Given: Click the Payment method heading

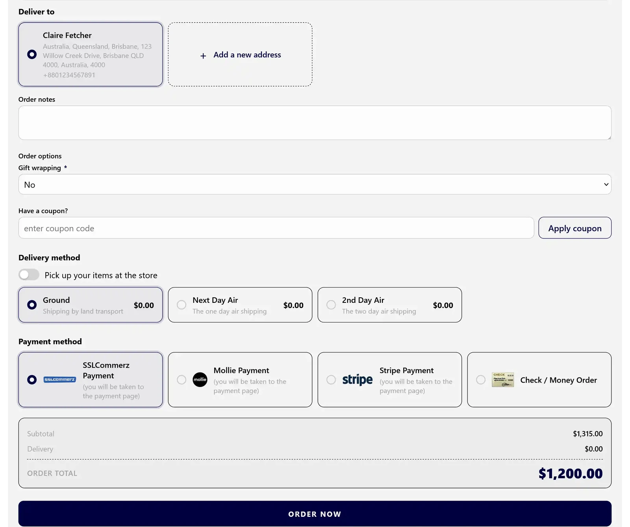Looking at the screenshot, I should [50, 341].
